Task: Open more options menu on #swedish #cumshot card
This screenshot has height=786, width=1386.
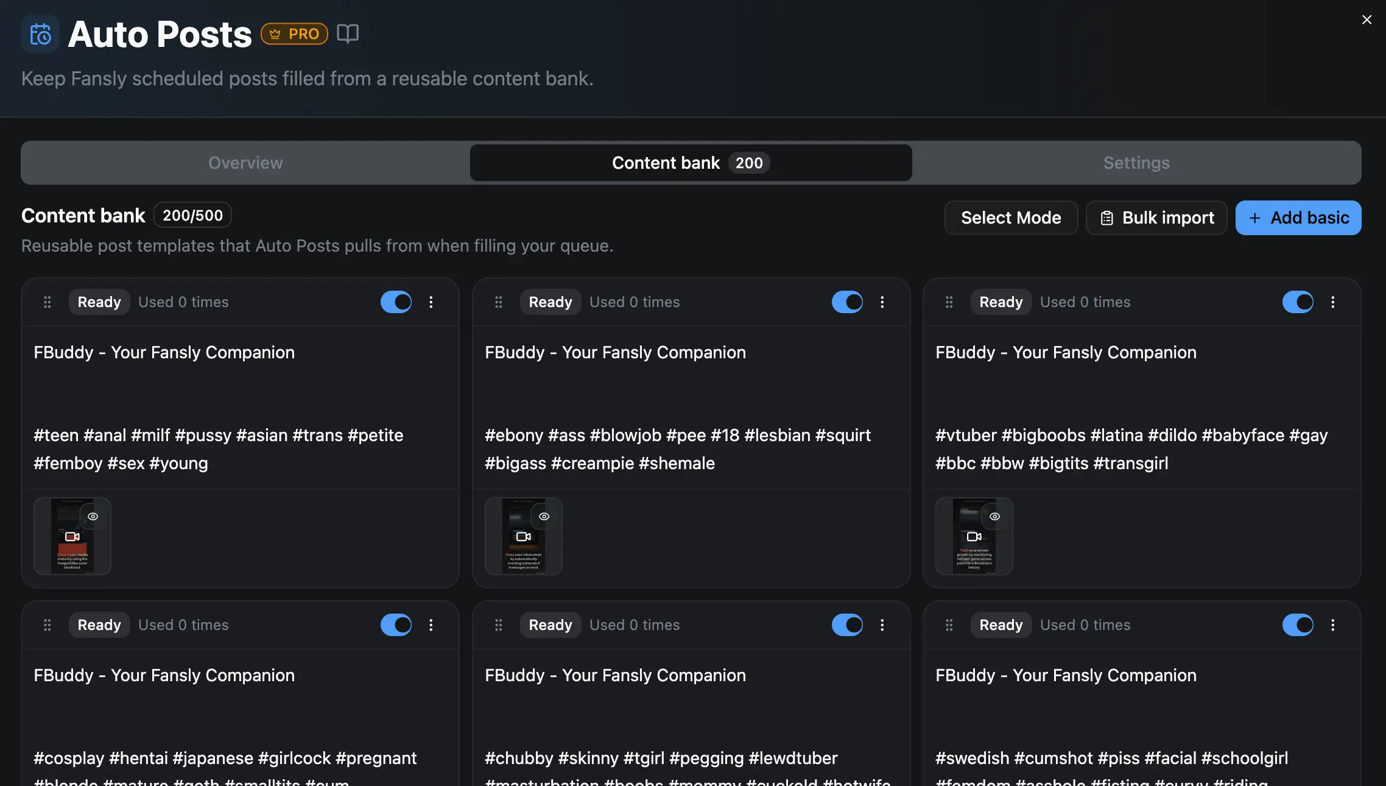Action: [1333, 625]
